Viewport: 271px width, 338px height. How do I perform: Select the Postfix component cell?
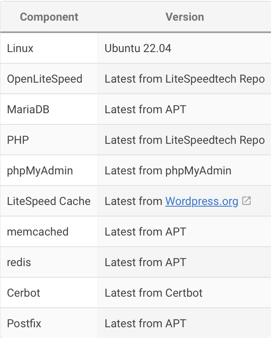[x=24, y=323]
